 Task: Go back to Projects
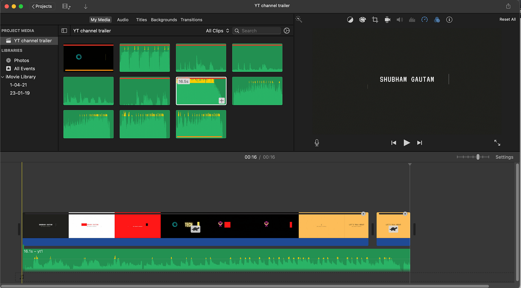pyautogui.click(x=42, y=6)
